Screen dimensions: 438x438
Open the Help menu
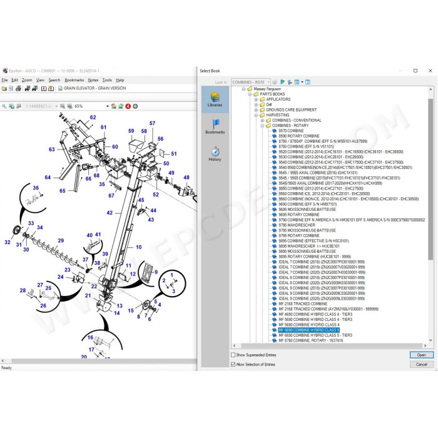[120, 80]
